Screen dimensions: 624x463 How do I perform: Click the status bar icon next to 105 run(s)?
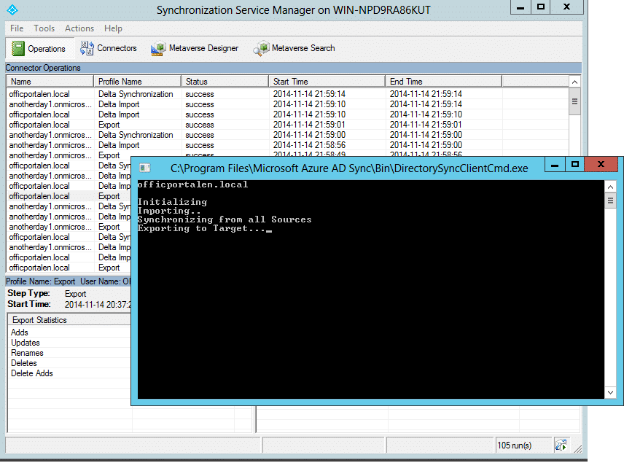561,445
